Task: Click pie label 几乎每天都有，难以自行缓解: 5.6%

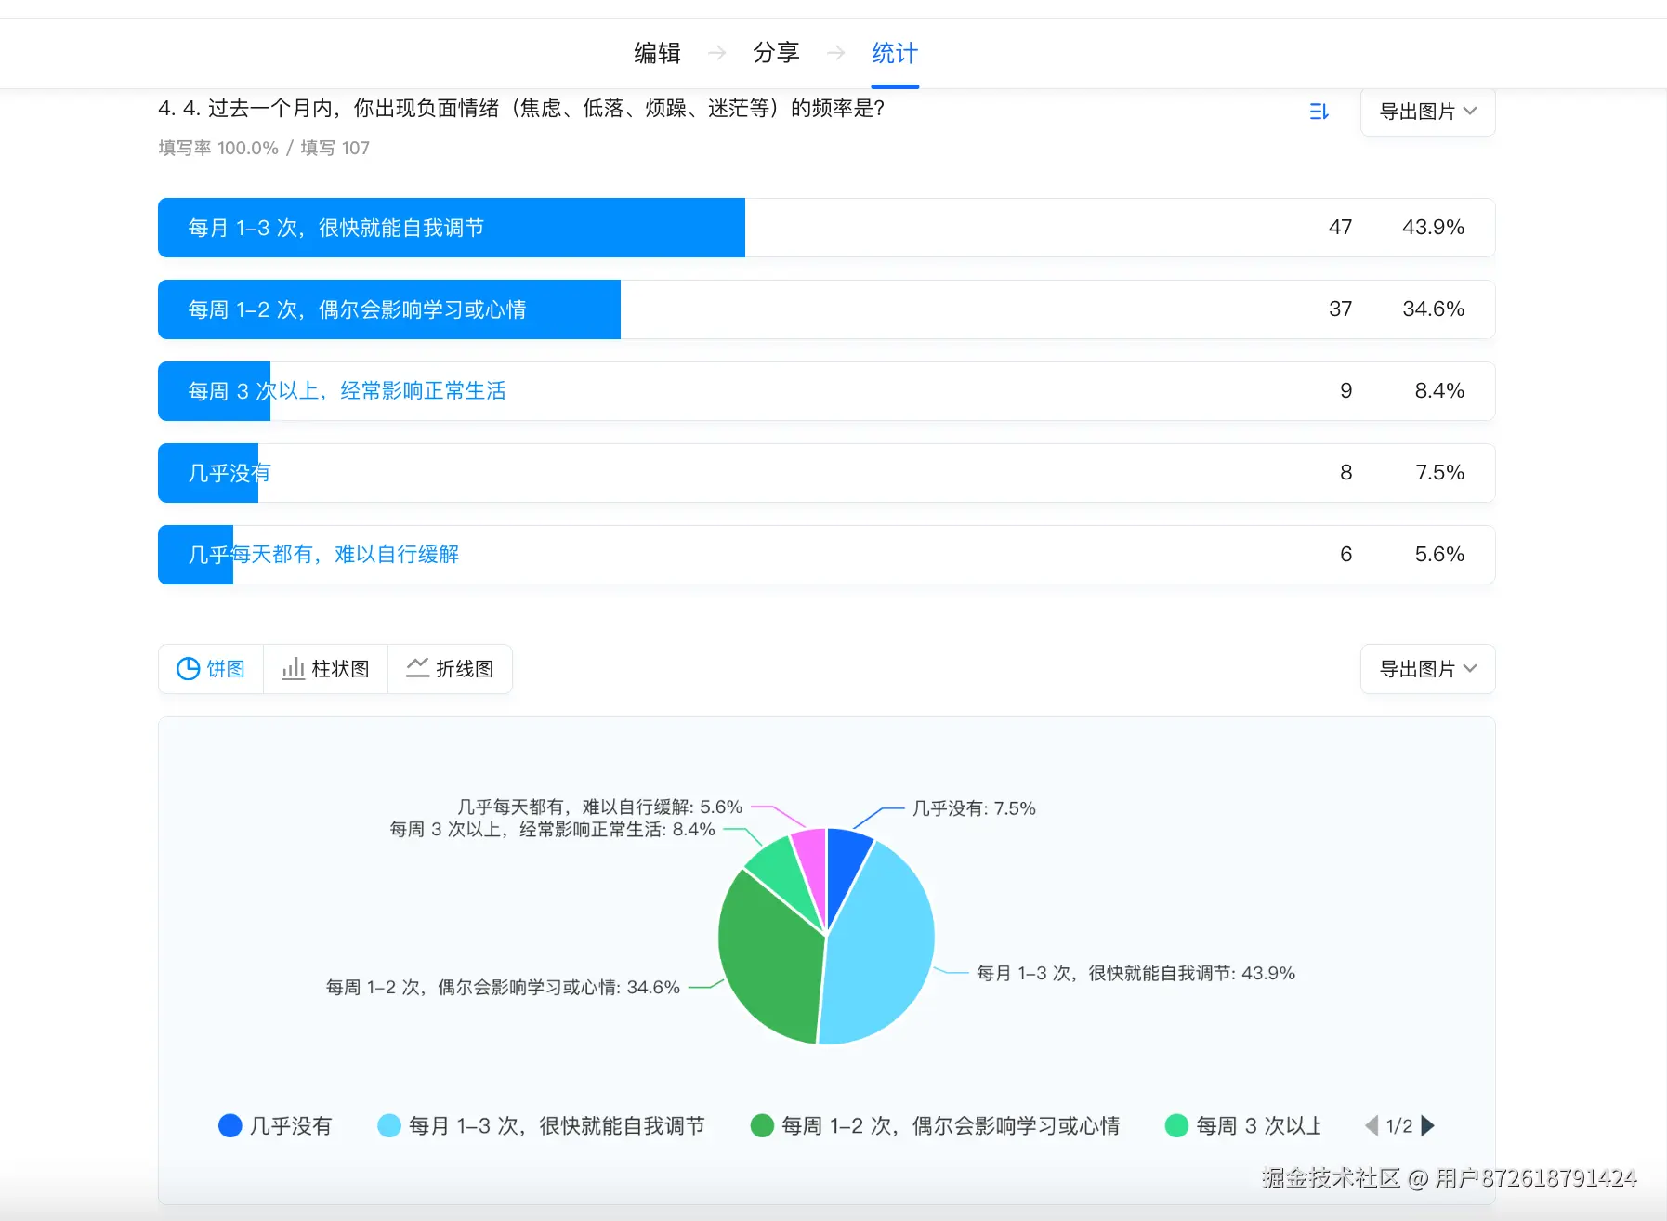Action: 599,807
